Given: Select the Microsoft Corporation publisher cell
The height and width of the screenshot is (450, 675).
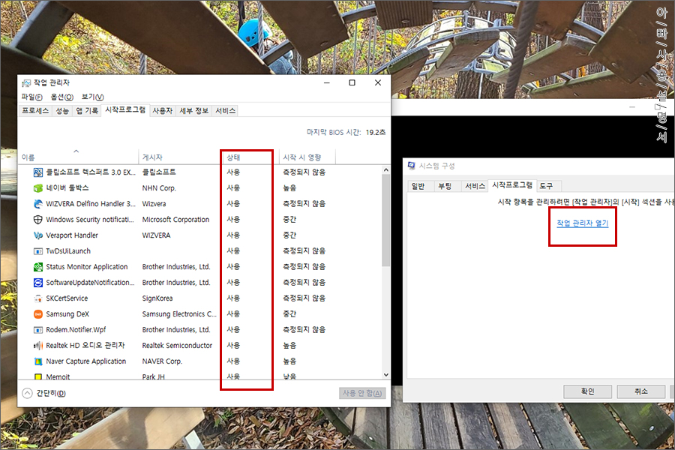Looking at the screenshot, I should click(175, 220).
